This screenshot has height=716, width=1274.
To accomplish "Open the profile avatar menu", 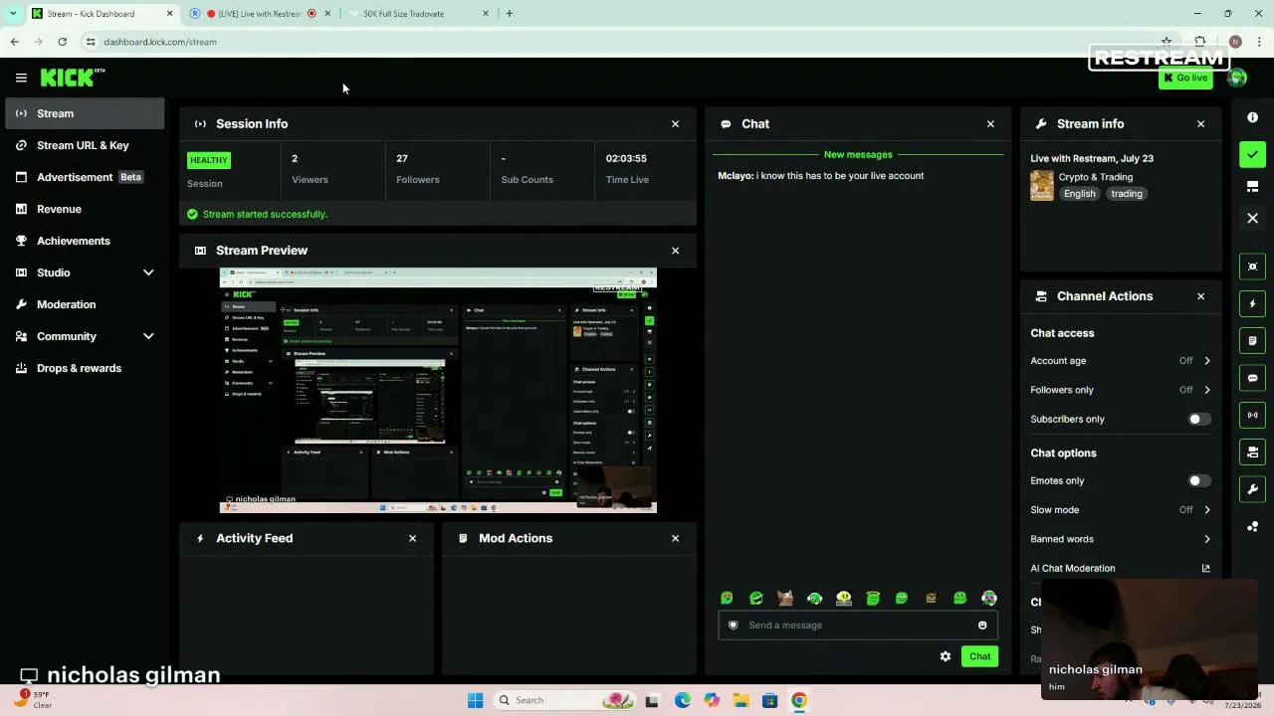I will [x=1237, y=78].
